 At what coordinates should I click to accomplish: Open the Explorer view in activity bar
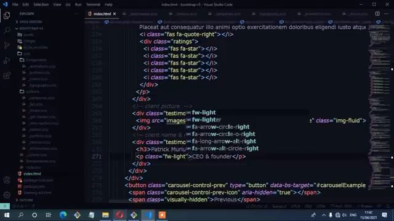[x=7, y=15]
